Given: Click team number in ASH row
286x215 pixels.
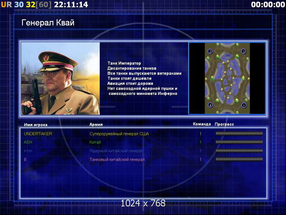Looking at the screenshot, I should [201, 142].
